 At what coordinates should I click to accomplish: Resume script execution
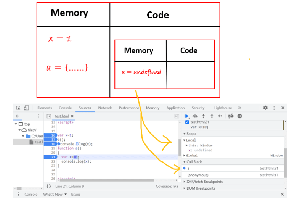coord(186,116)
